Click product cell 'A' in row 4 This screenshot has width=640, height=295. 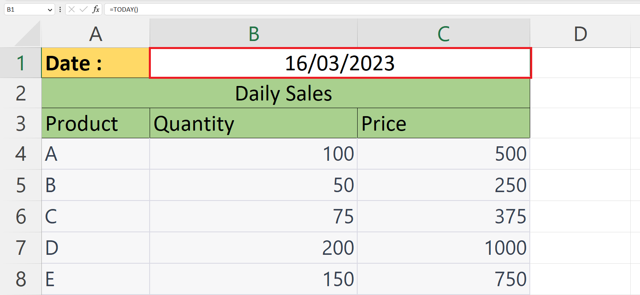96,154
